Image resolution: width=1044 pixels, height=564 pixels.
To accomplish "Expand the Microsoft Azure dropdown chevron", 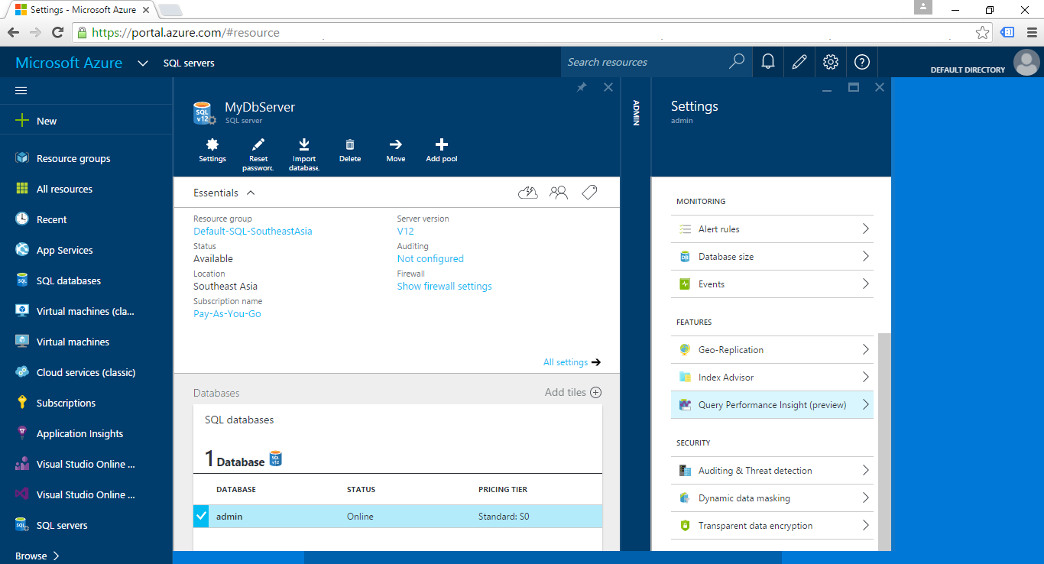I will click(x=143, y=63).
